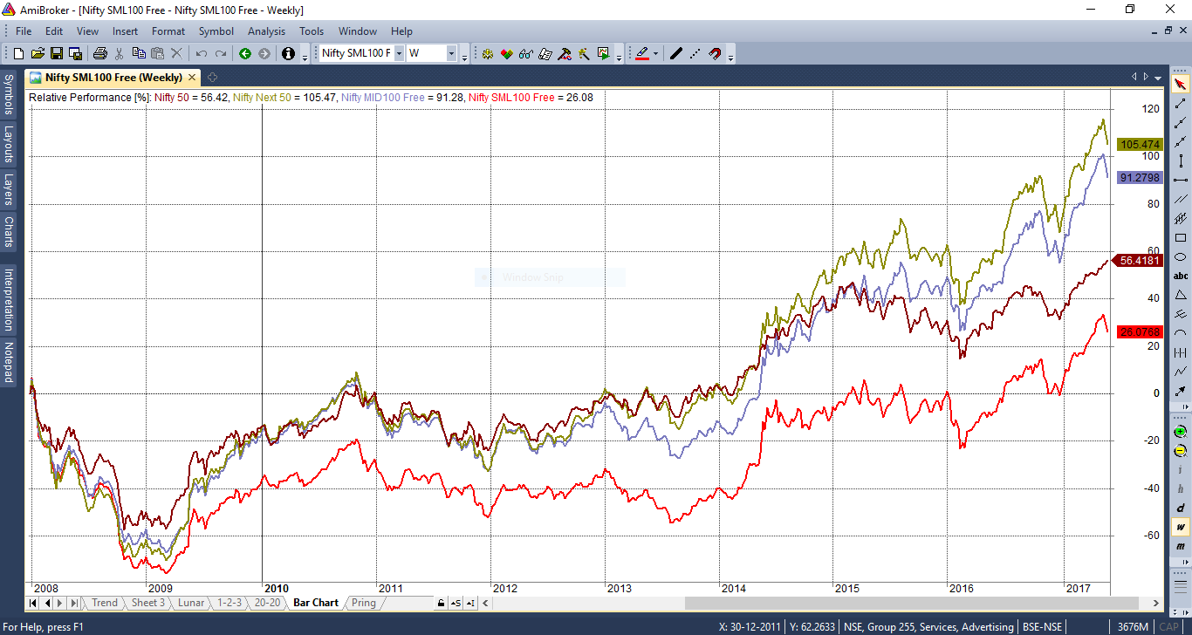Open the information icon in toolbar

tap(289, 53)
